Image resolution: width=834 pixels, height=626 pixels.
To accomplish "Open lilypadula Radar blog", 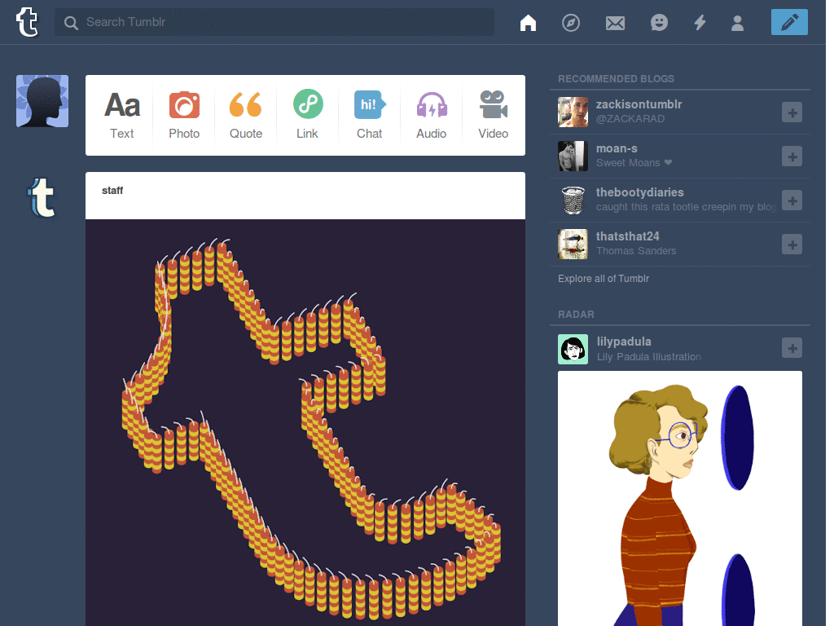I will tap(624, 342).
